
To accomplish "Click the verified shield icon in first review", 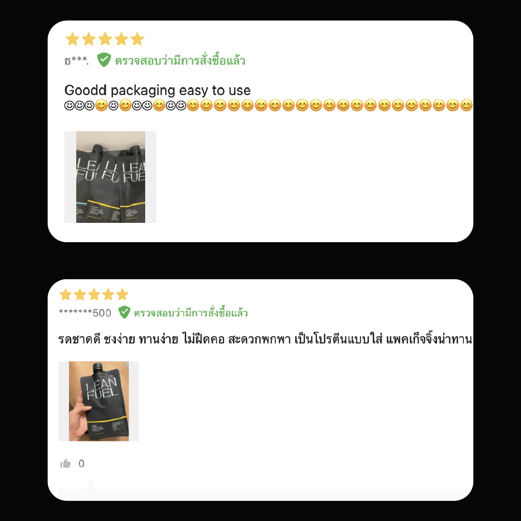I will pyautogui.click(x=104, y=60).
